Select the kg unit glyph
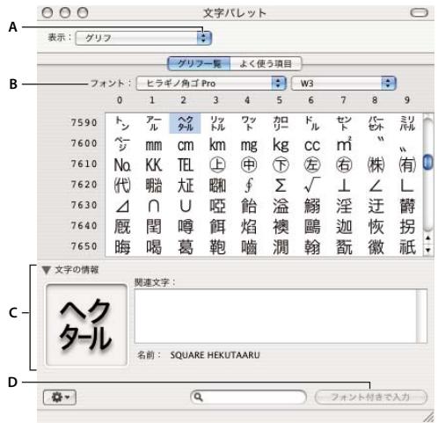The image size is (438, 423). tap(281, 145)
